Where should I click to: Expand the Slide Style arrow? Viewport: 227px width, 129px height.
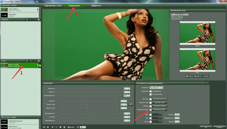pyautogui.click(x=40, y=15)
